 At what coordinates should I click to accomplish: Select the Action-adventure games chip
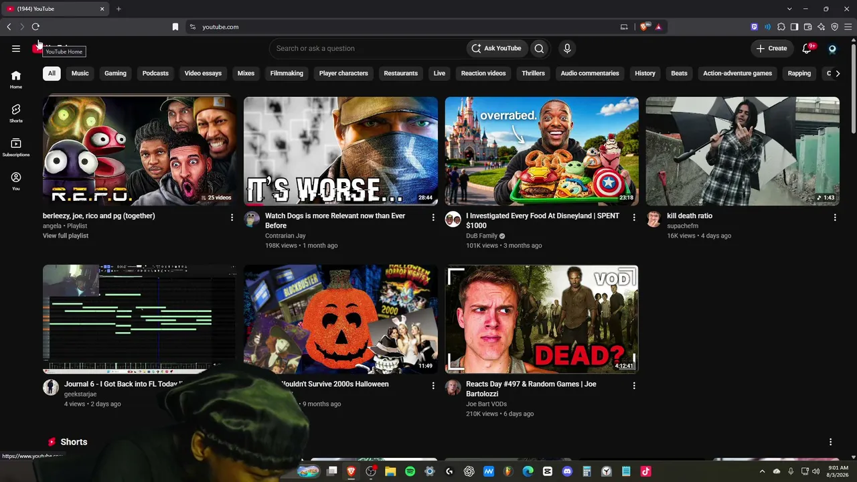(x=737, y=73)
